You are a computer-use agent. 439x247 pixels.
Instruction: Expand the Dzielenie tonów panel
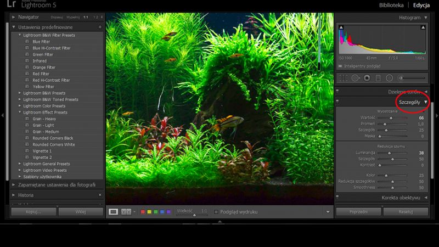pyautogui.click(x=426, y=92)
